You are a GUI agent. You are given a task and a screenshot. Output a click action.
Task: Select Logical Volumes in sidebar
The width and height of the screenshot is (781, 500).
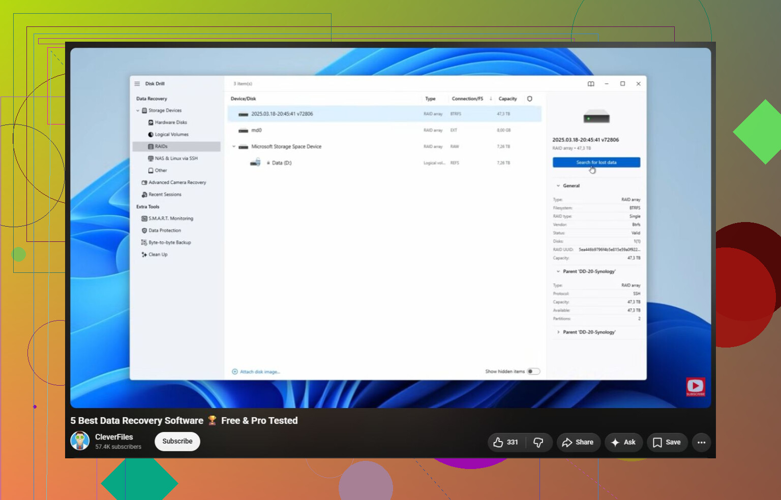(x=171, y=135)
